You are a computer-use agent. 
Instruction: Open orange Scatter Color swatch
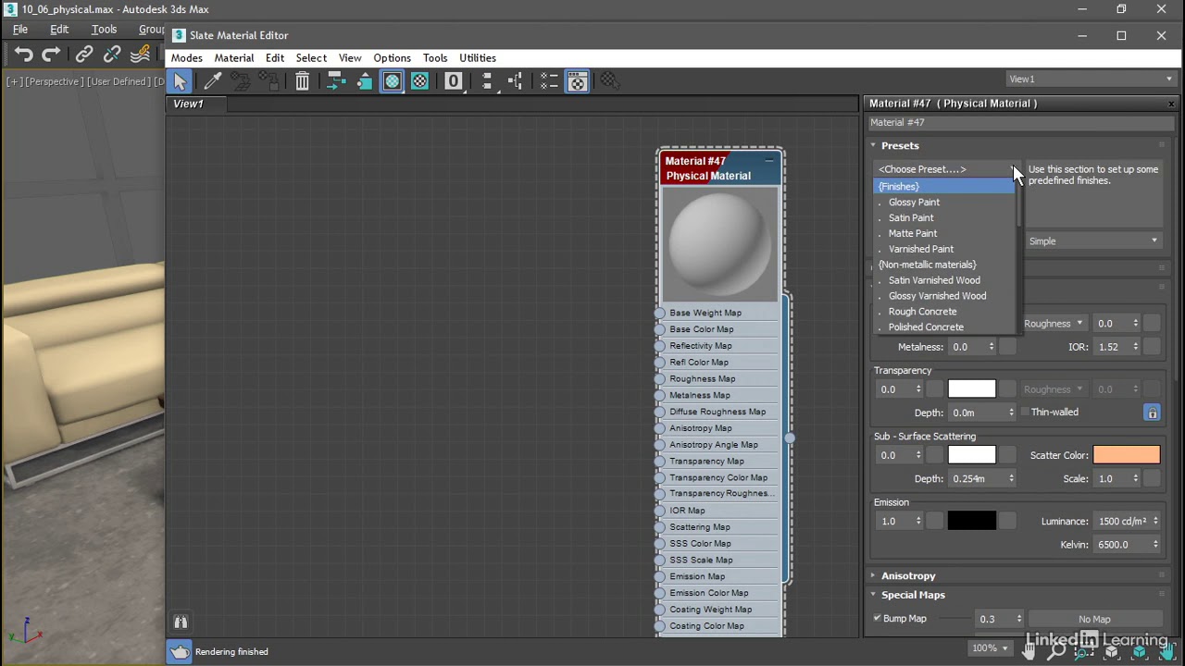coord(1126,455)
